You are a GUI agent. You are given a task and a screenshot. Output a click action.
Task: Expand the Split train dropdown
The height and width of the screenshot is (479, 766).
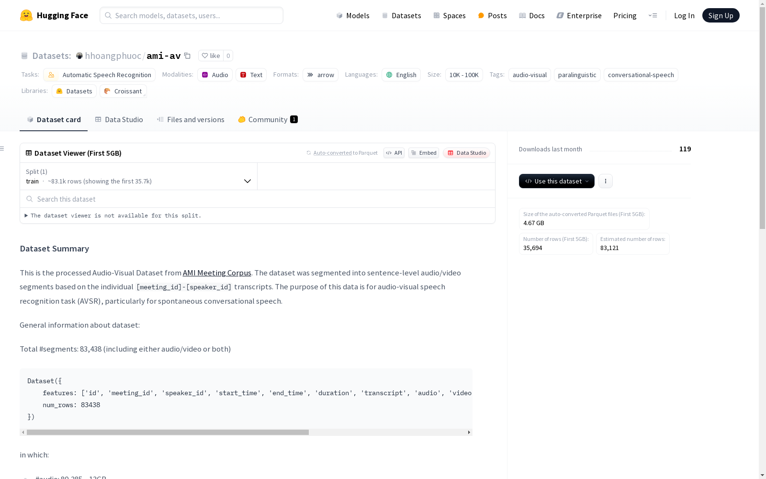[x=138, y=176]
